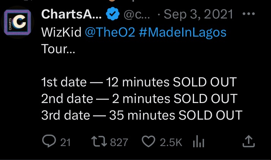
Task: Click the 2nd date 2 minutes line
Action: click(x=139, y=98)
